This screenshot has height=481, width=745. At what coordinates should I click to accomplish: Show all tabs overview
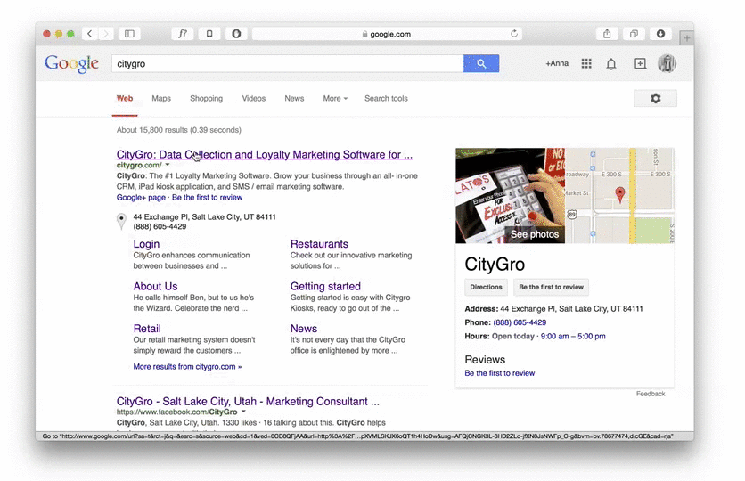634,34
